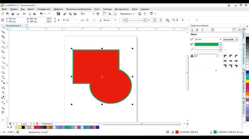Open end arrowhead dropdown
Screen dimensions: 249x139
tap(154, 20)
